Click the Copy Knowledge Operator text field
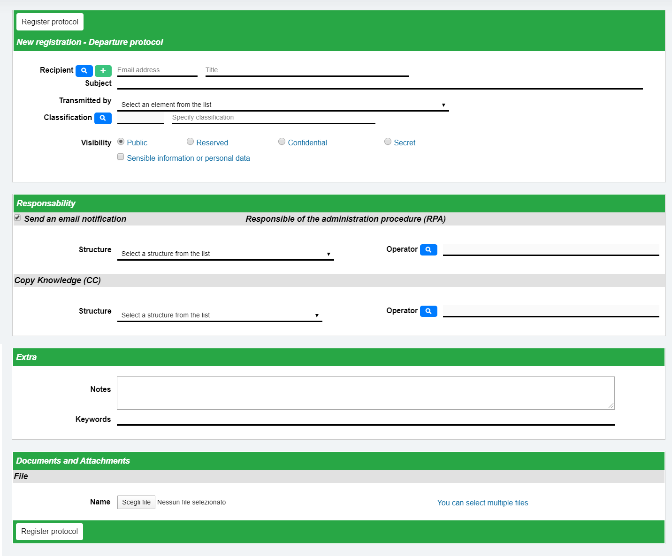Image resolution: width=672 pixels, height=556 pixels. pos(551,311)
